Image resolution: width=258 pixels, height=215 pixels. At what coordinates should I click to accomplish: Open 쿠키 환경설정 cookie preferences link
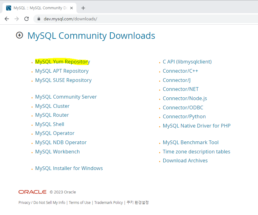click(137, 202)
